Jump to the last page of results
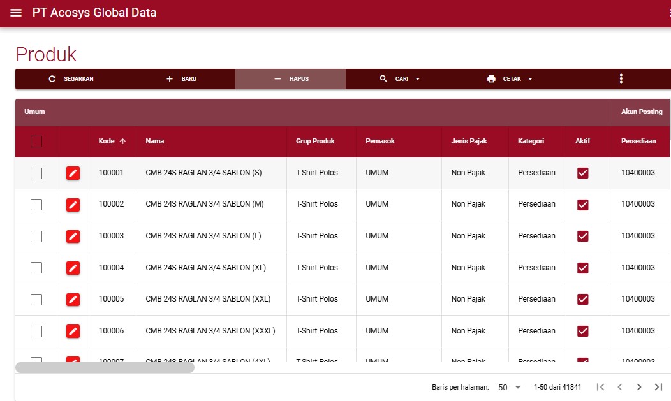This screenshot has height=401, width=671. 658,387
